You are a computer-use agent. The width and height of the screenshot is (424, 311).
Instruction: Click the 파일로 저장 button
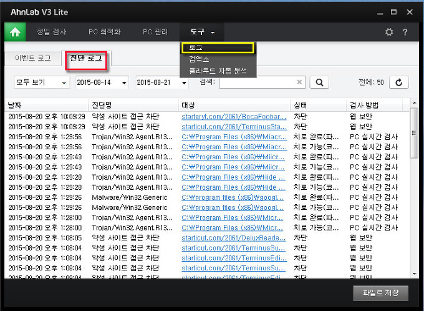[380, 293]
